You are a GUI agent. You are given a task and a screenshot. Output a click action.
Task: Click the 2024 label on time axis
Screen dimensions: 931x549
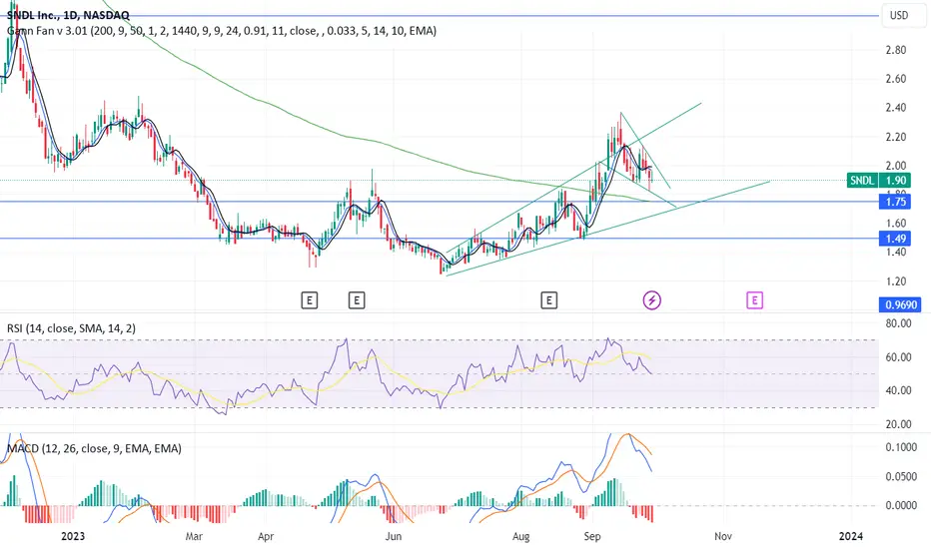(851, 537)
